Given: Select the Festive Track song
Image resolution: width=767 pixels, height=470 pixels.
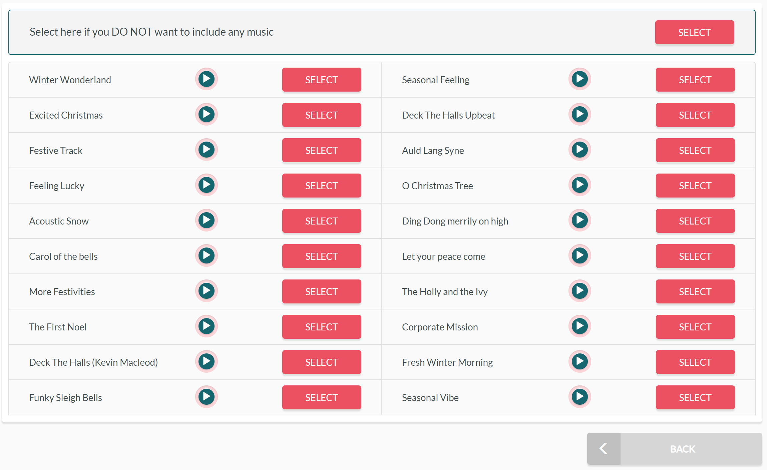Looking at the screenshot, I should pos(322,150).
